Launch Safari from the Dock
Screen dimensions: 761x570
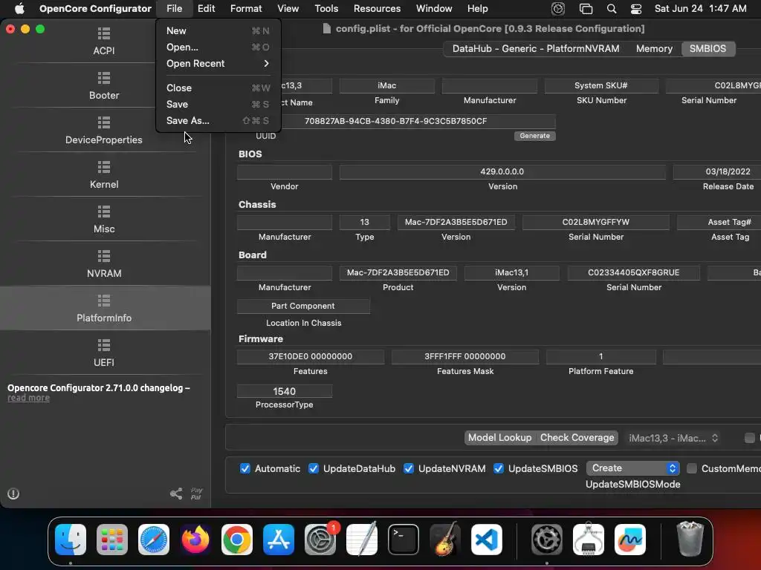154,540
